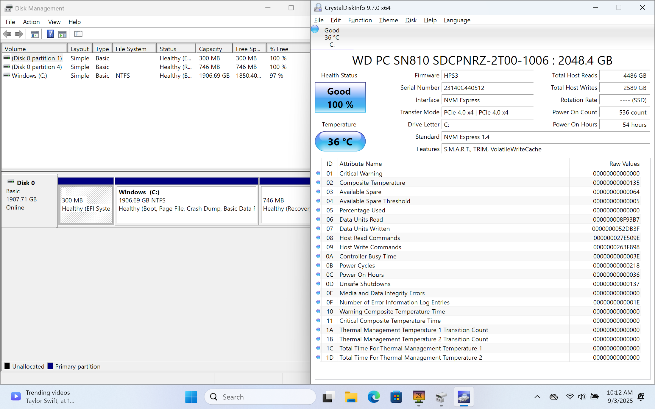Click the Primary partition legend color swatch
This screenshot has width=655, height=409.
50,366
